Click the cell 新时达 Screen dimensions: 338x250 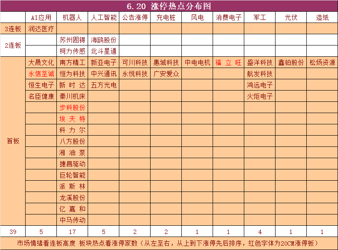pos(72,85)
